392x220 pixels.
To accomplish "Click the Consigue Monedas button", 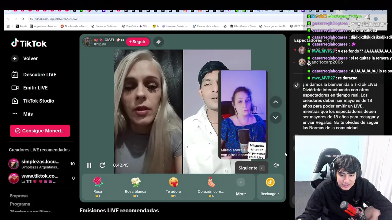I will pos(40,131).
